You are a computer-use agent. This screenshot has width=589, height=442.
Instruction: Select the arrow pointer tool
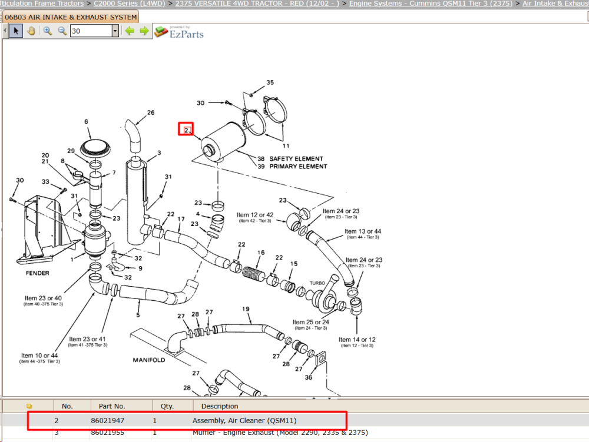[x=16, y=31]
